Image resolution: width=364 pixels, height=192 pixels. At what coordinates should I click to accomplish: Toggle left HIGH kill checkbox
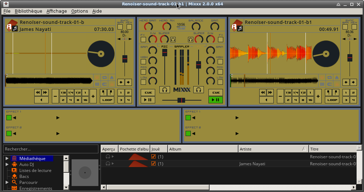[143, 62]
